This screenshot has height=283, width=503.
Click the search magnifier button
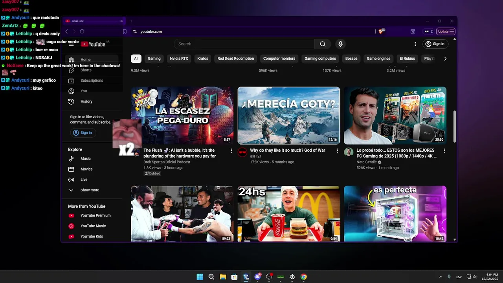pos(323,44)
